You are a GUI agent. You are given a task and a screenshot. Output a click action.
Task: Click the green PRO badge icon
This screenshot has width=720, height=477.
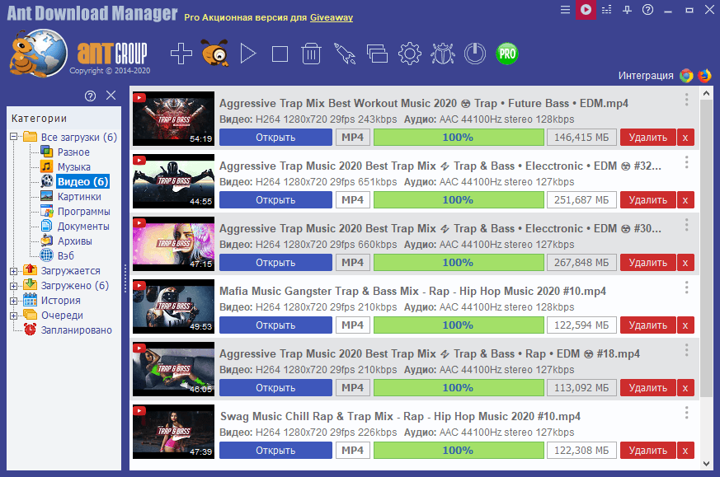pos(506,53)
